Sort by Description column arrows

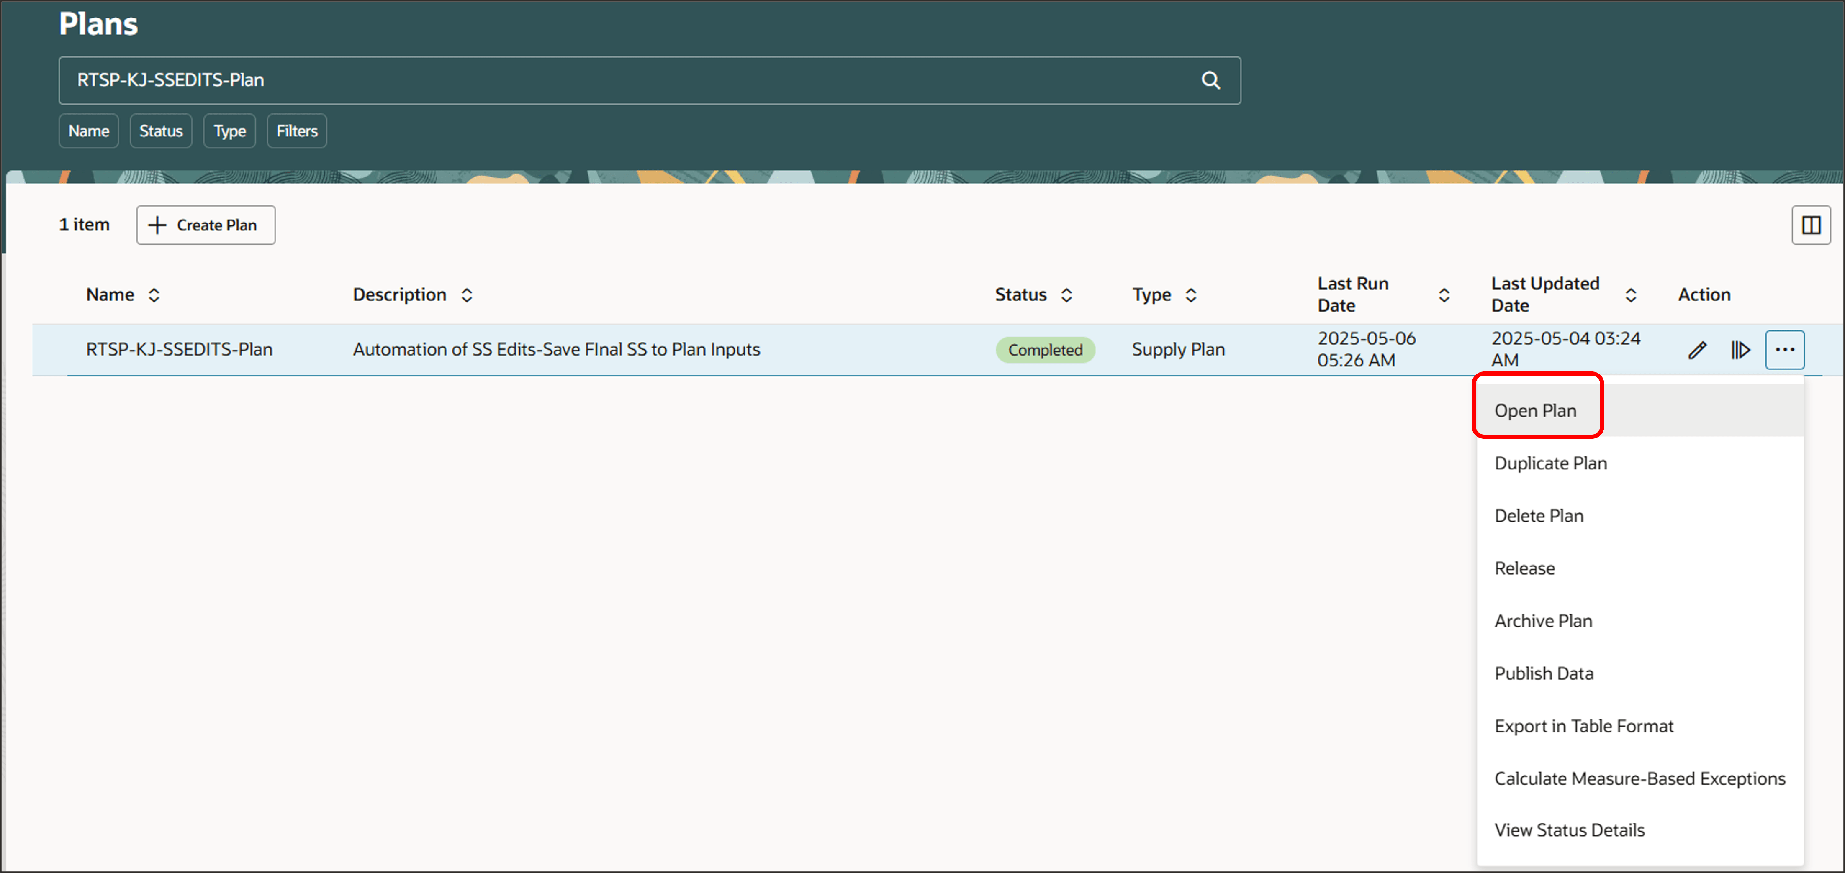(466, 295)
